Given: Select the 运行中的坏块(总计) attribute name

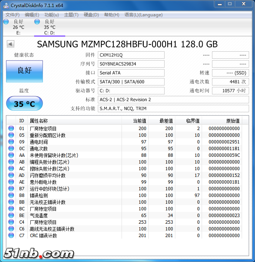Looking at the screenshot, I should [x=50, y=189].
